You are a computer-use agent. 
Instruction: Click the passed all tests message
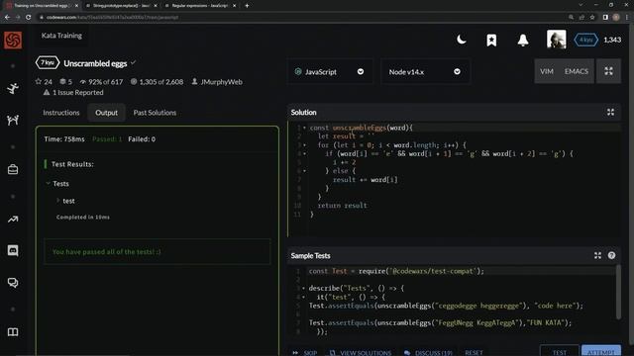(x=106, y=252)
